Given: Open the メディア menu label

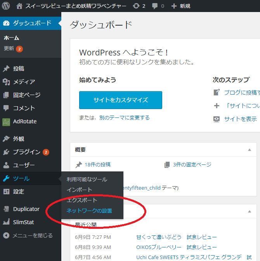Looking at the screenshot, I should [24, 82].
